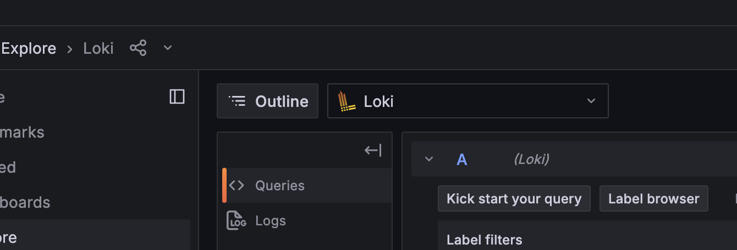The image size is (737, 250).
Task: Go to Home in the side menu
Action: pos(3,97)
